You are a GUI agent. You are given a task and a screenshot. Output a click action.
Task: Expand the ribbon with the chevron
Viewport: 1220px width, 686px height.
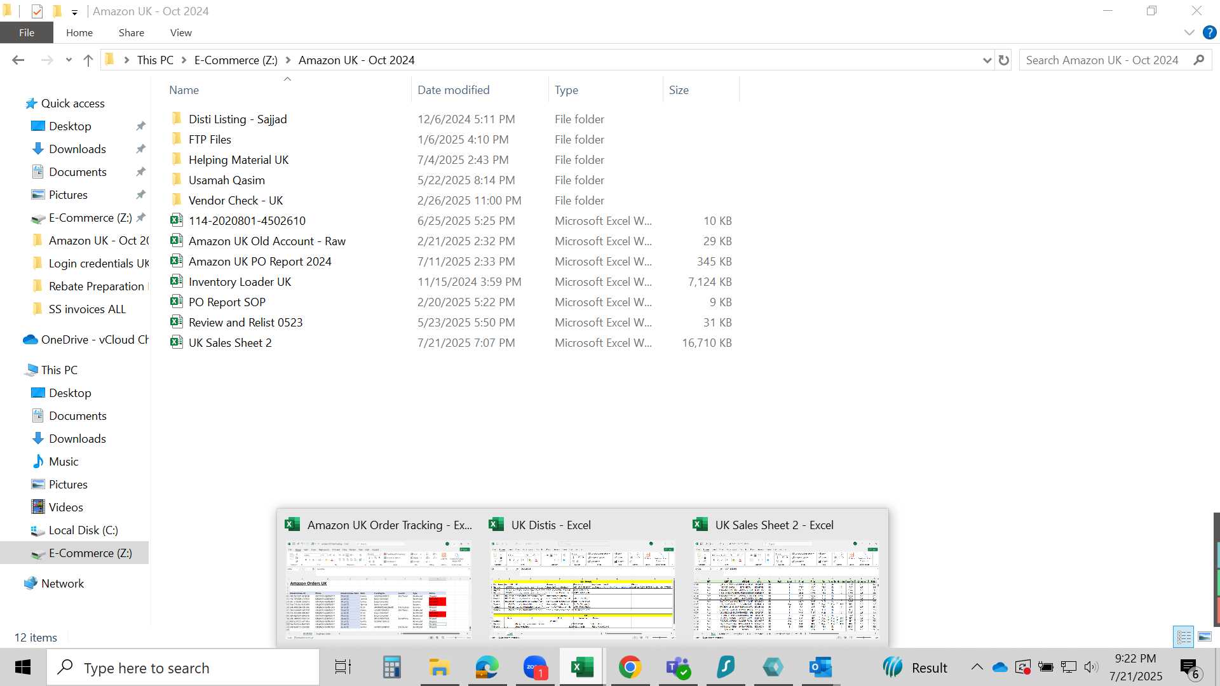pyautogui.click(x=1189, y=32)
